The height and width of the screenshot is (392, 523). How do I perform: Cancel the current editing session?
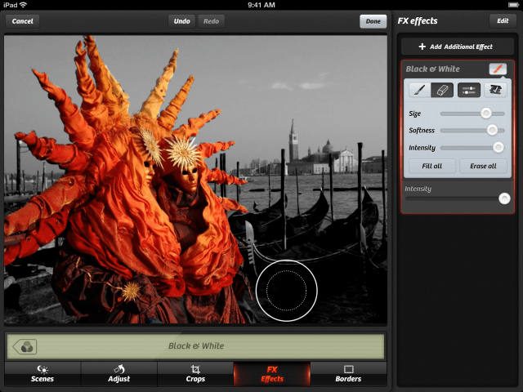tap(23, 20)
